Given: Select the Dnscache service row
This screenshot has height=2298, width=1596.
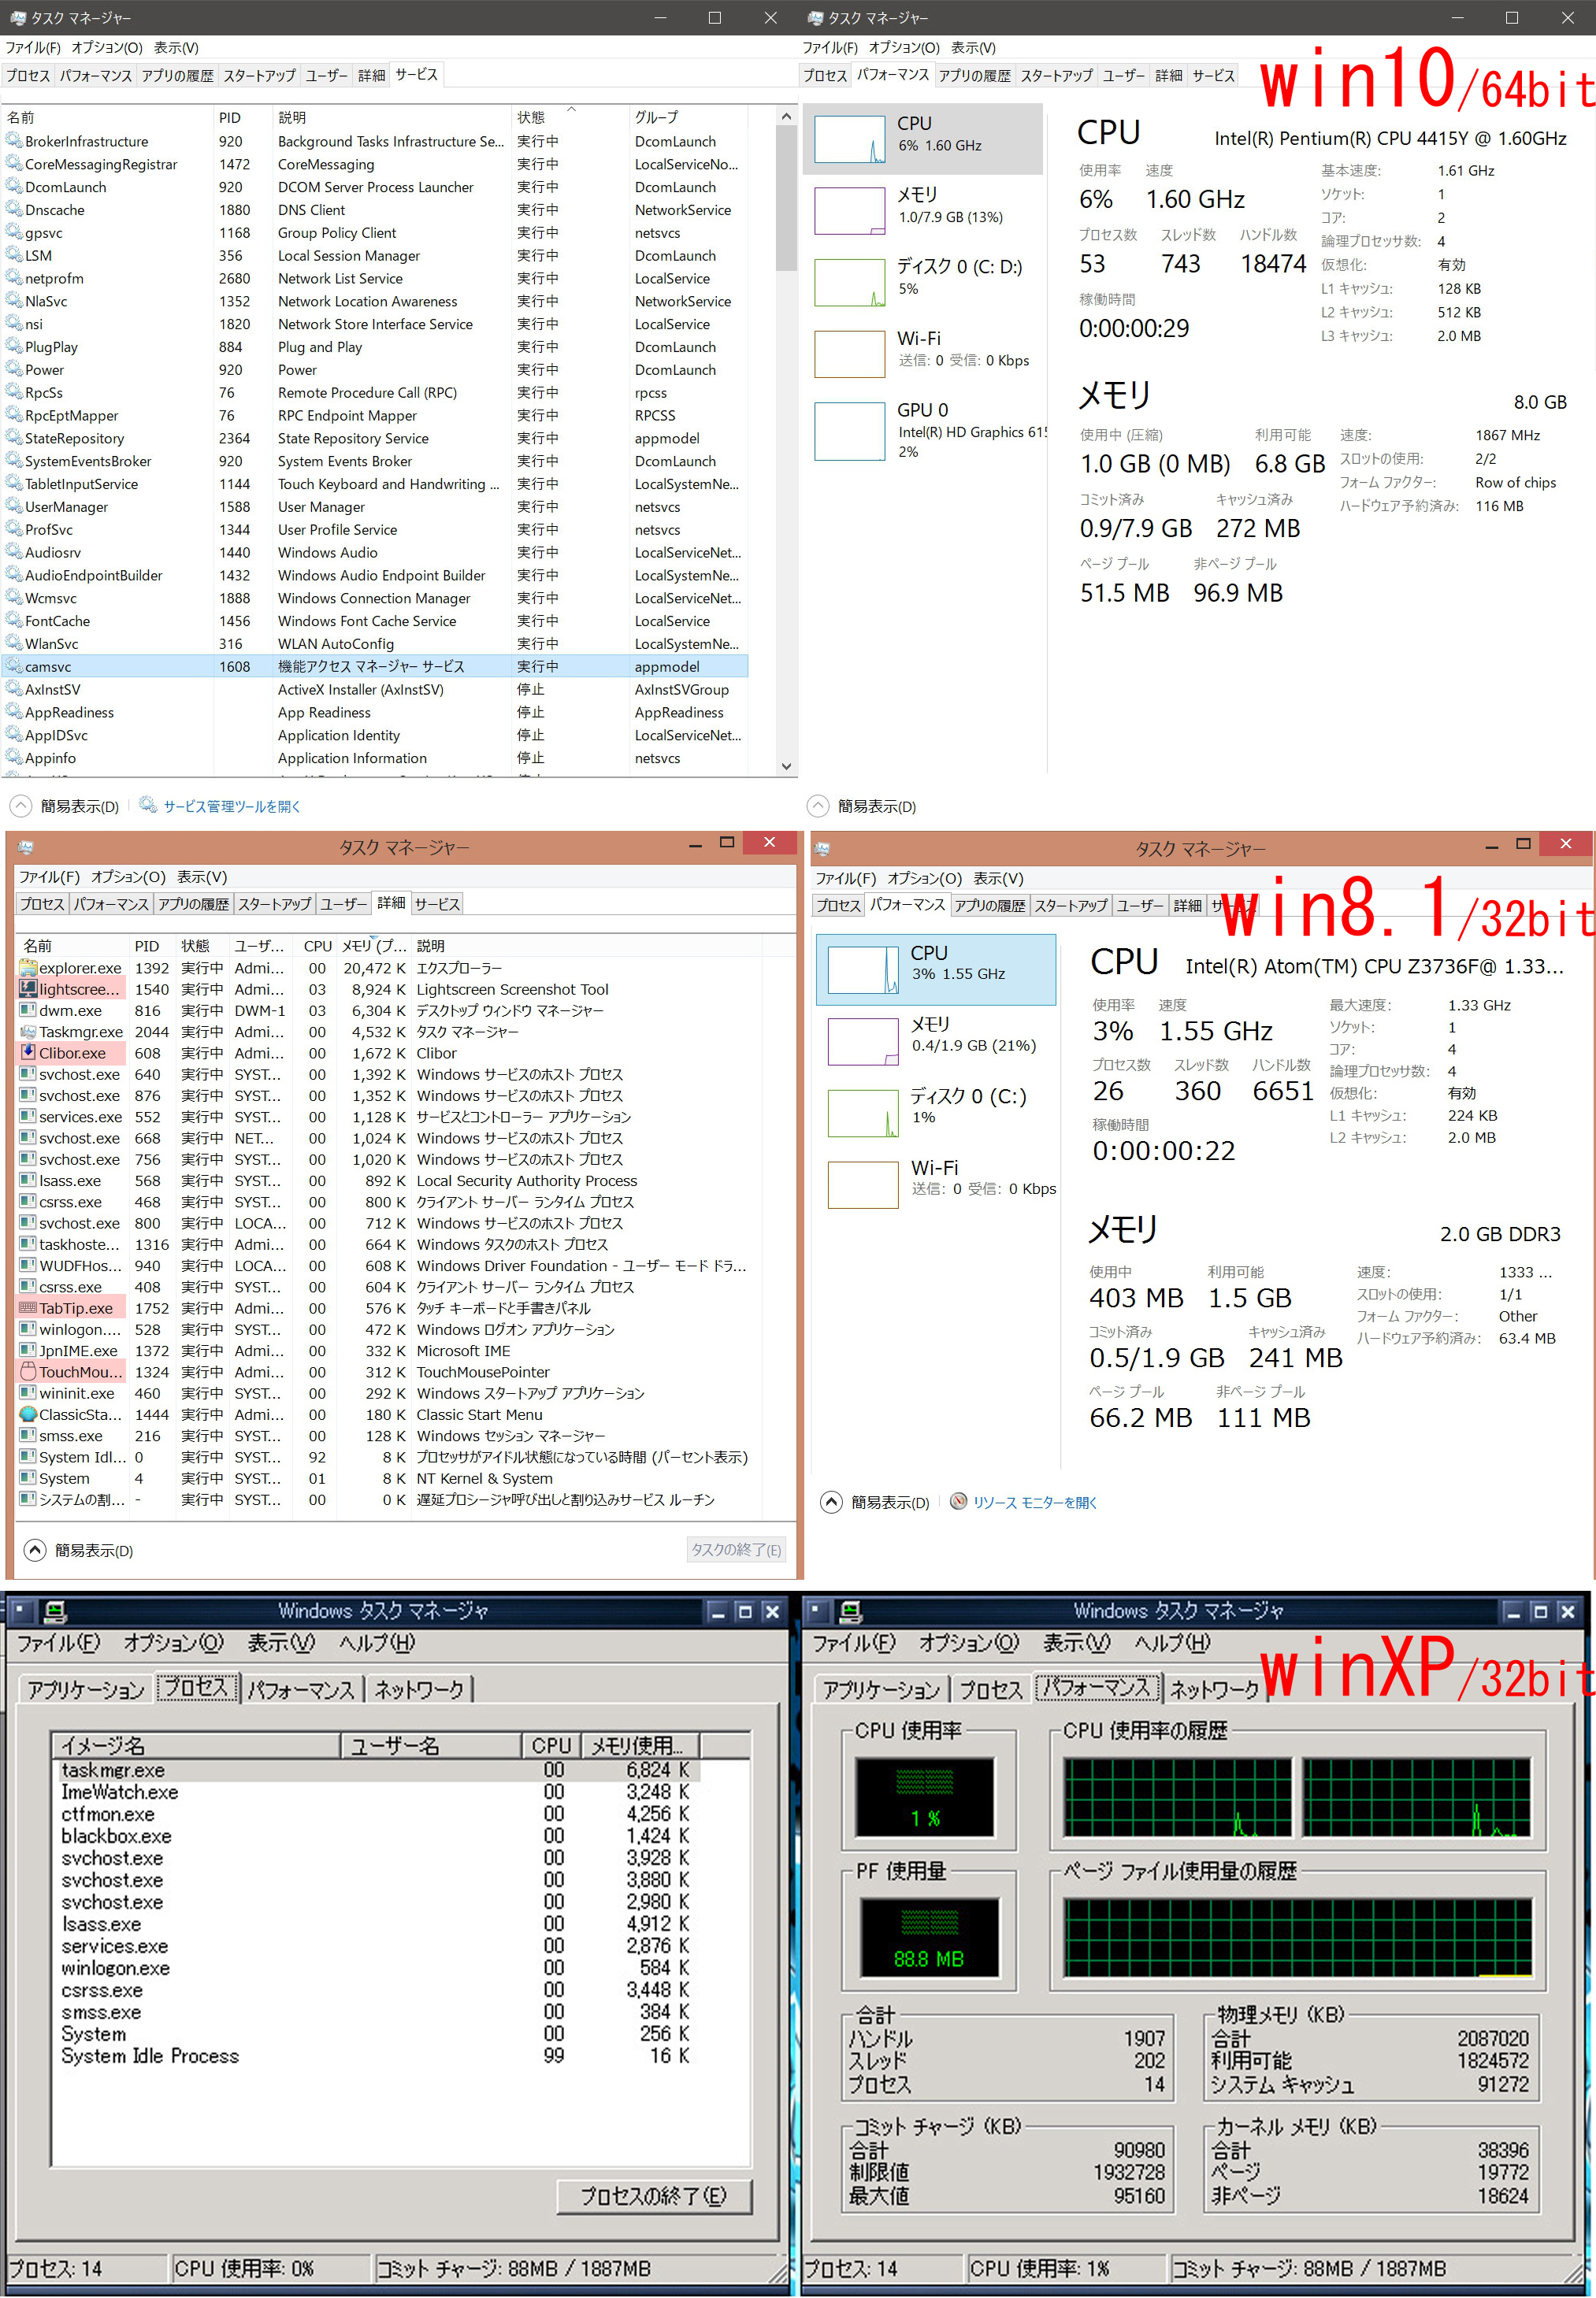Looking at the screenshot, I should point(375,210).
